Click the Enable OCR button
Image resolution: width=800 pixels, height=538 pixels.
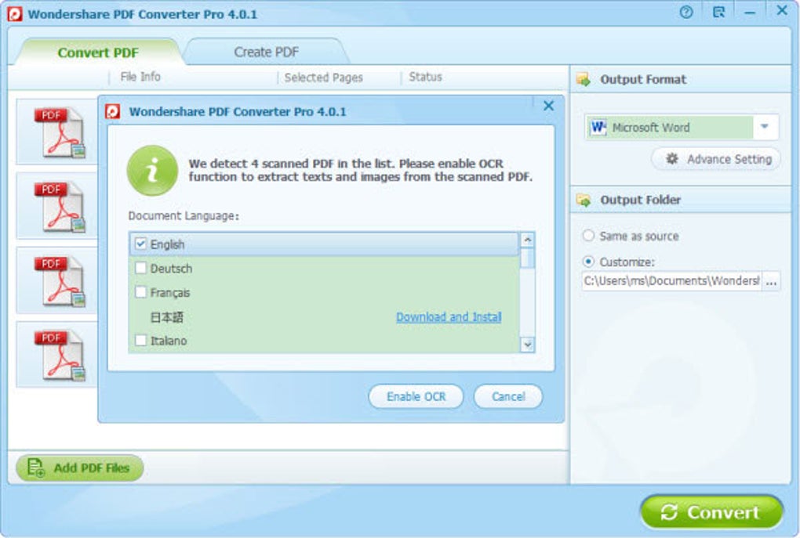pos(416,396)
